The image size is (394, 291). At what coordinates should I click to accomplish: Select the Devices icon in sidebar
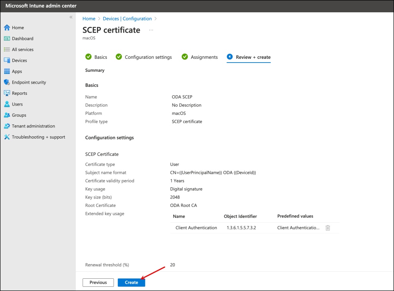(7, 60)
